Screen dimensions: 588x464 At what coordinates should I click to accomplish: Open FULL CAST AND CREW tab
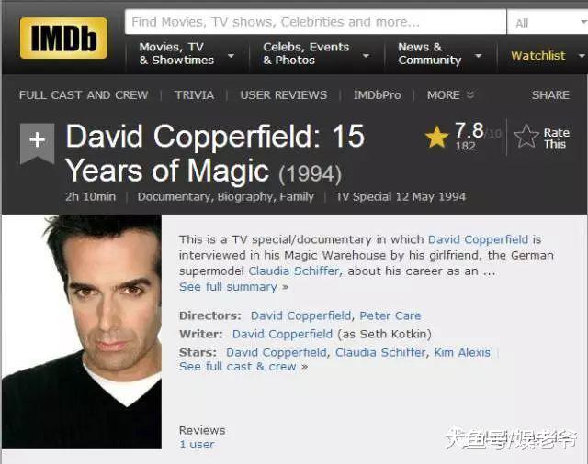[84, 95]
